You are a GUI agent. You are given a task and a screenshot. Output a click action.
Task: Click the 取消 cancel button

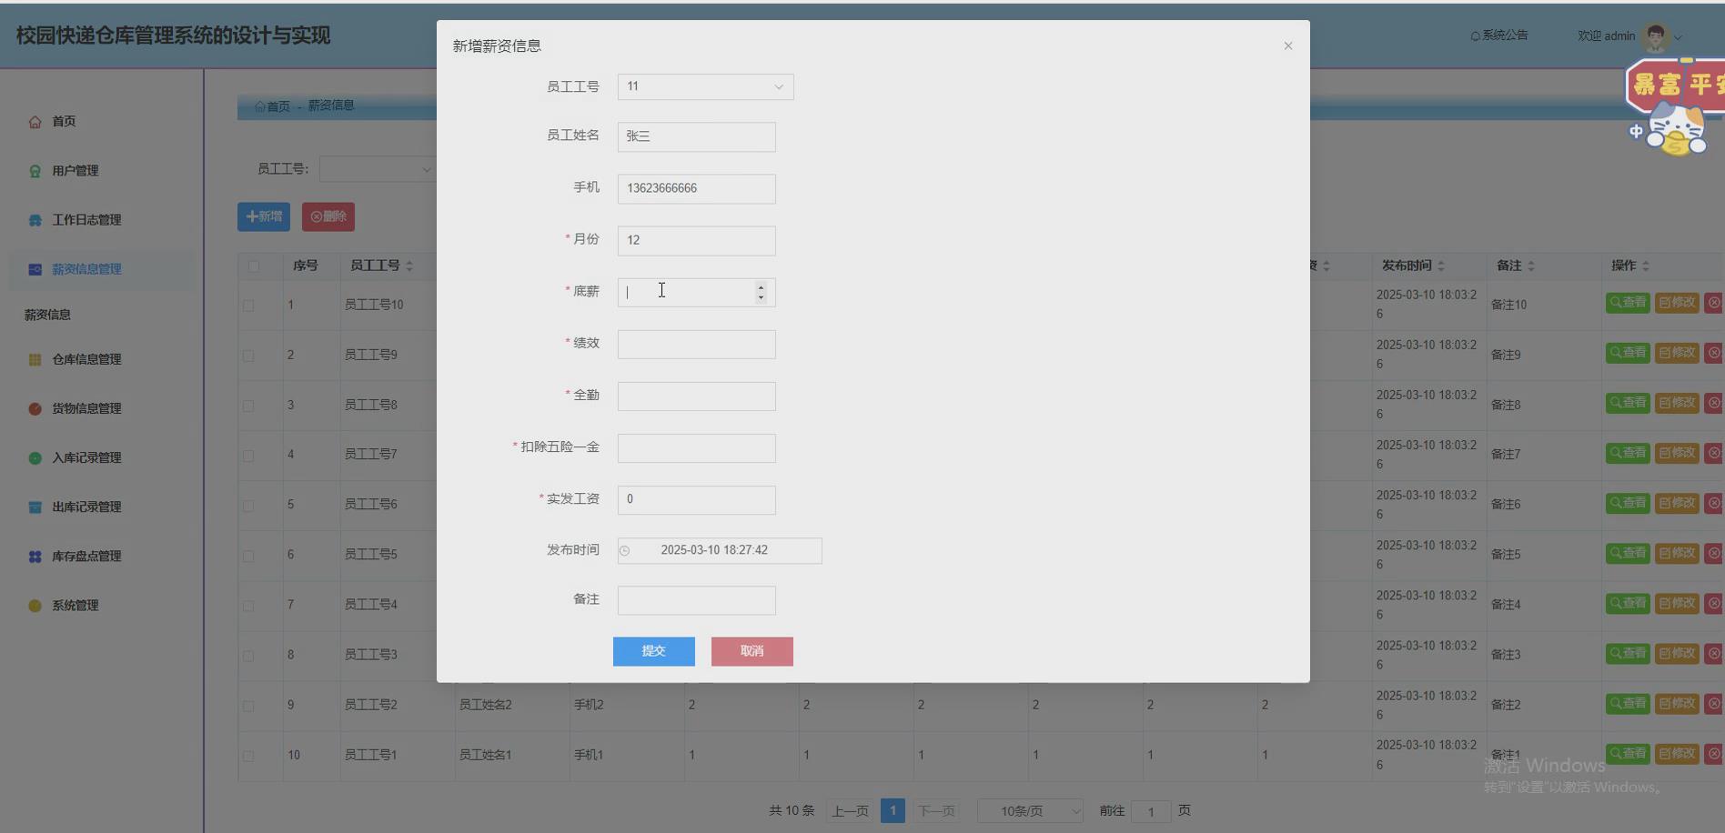click(x=752, y=651)
